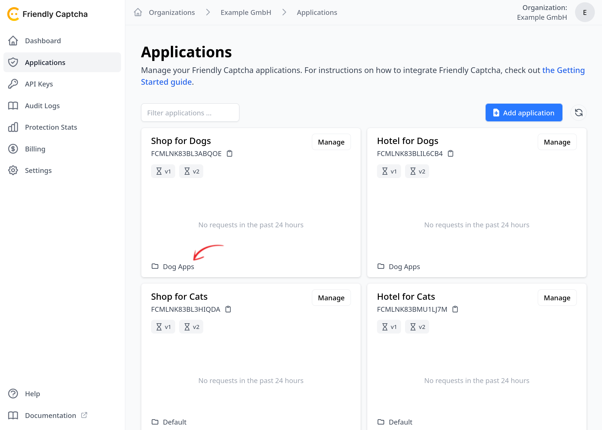Manage the Hotel for Dogs application

[557, 142]
